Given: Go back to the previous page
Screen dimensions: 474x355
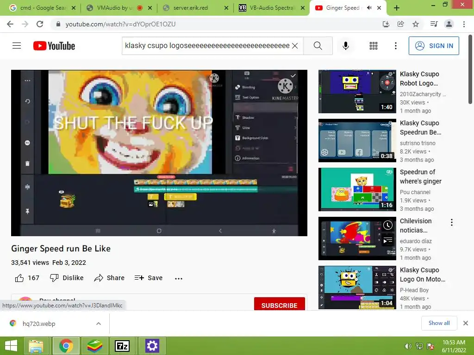Looking at the screenshot, I should (10, 24).
